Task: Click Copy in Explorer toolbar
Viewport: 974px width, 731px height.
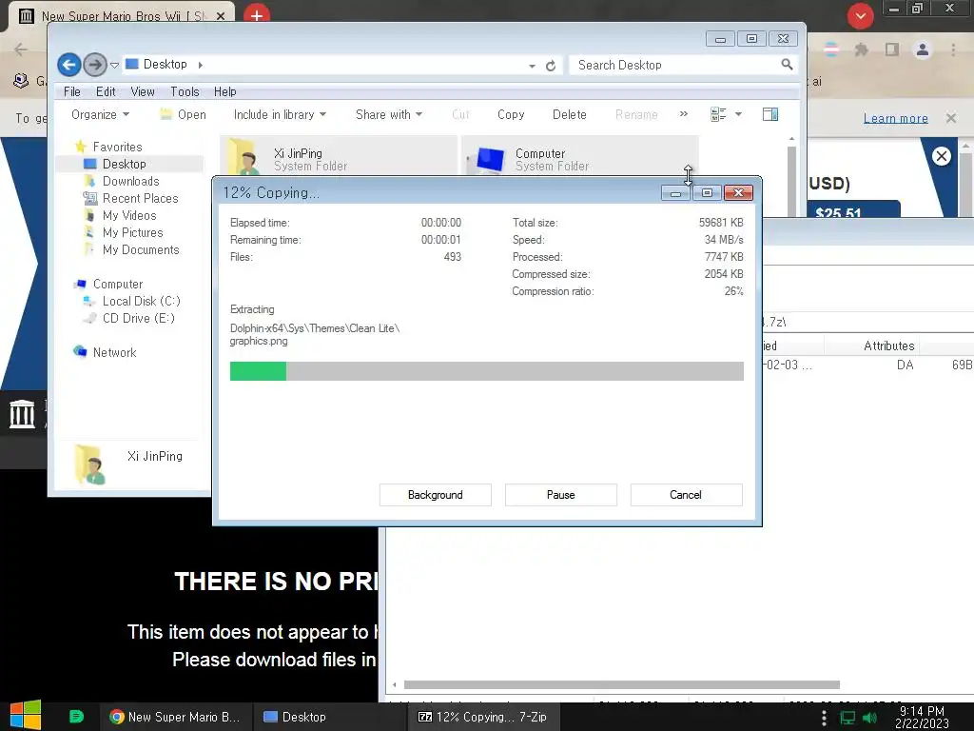Action: pos(511,114)
